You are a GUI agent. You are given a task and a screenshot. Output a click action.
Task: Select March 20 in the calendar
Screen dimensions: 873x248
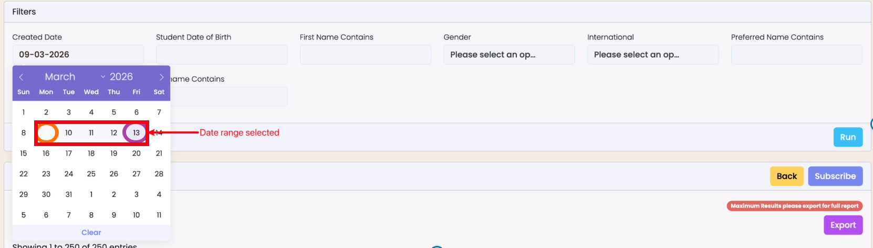tap(136, 153)
